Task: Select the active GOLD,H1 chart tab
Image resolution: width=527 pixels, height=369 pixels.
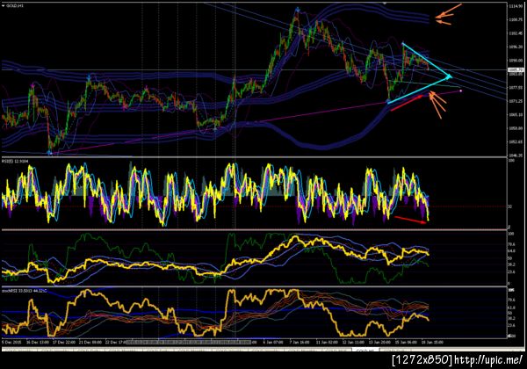Action: point(365,351)
